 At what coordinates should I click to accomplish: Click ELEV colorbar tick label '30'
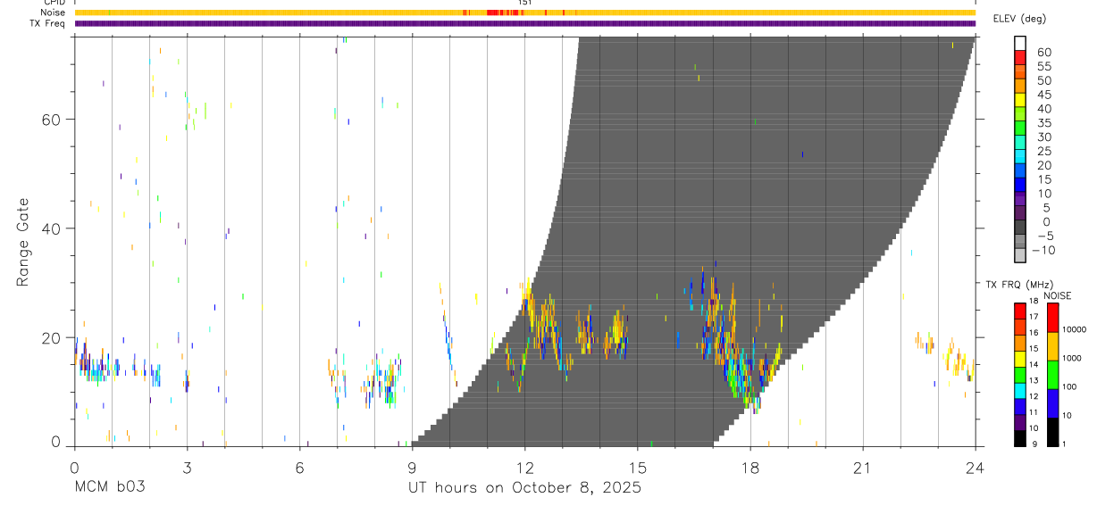pos(1043,137)
